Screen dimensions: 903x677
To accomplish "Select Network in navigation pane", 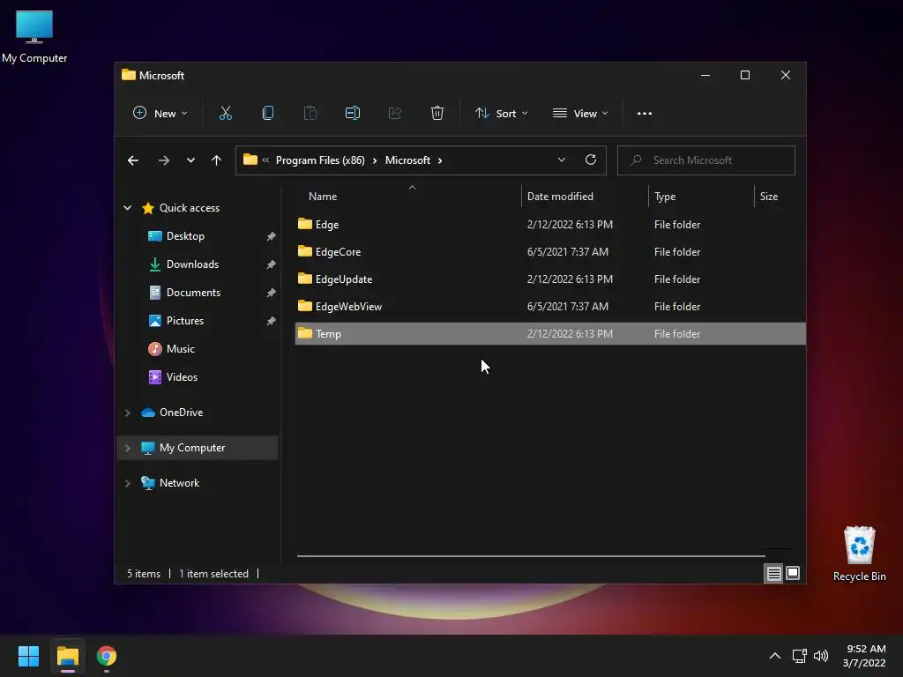I will click(x=179, y=483).
